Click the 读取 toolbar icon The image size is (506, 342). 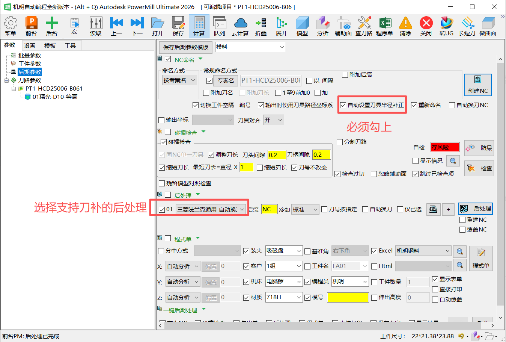(96, 26)
